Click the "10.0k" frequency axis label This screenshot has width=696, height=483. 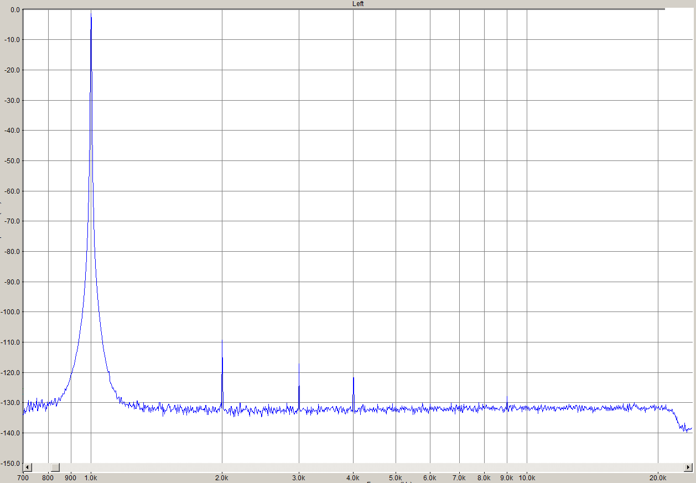point(527,477)
